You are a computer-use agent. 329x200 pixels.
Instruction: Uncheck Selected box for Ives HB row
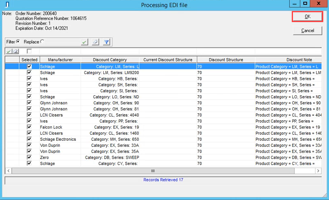pos(29,79)
